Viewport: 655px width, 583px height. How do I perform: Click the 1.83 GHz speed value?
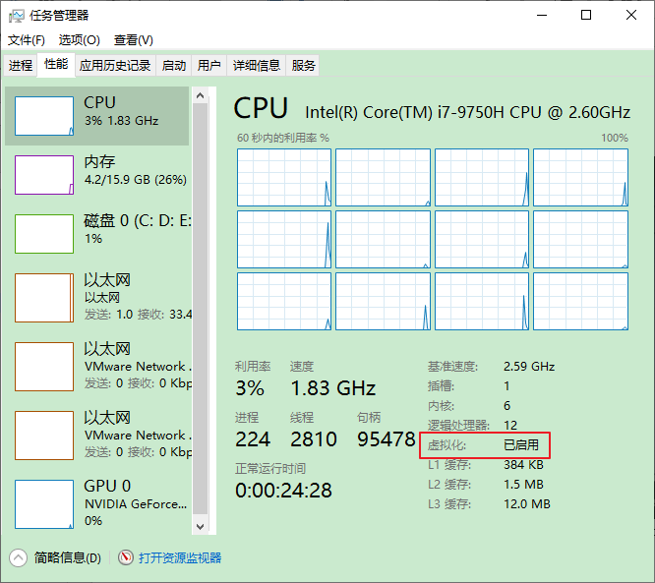pos(333,388)
